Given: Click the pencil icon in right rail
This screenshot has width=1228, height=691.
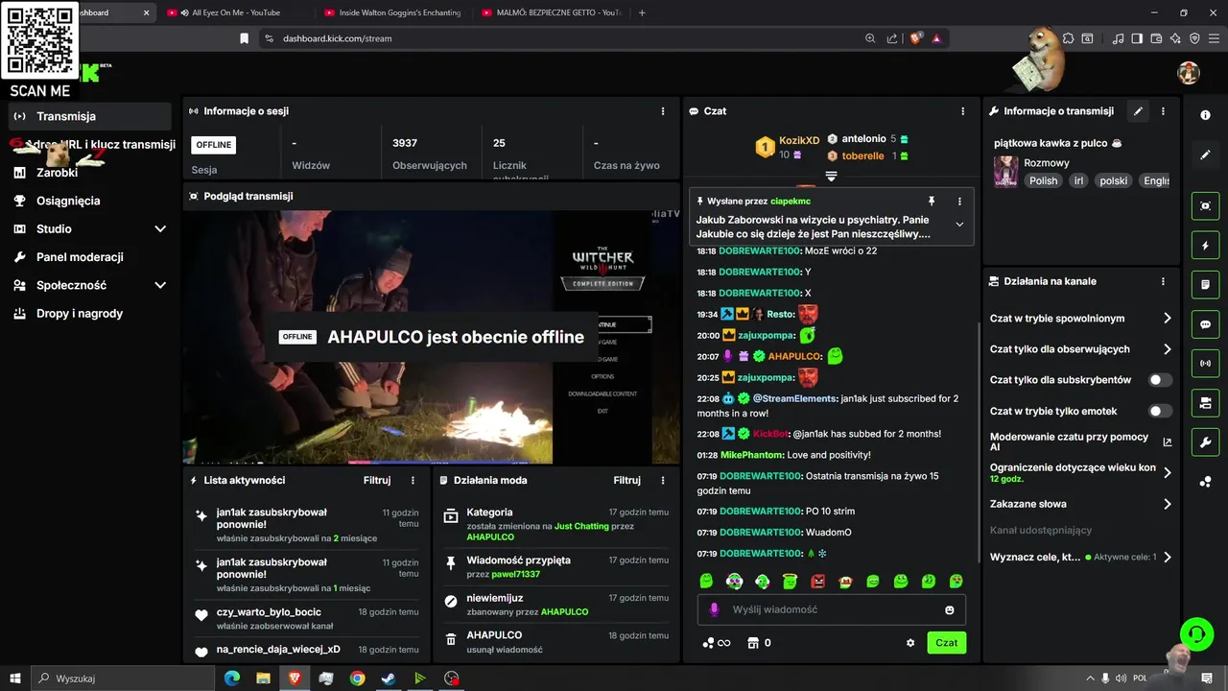Looking at the screenshot, I should pos(1205,155).
